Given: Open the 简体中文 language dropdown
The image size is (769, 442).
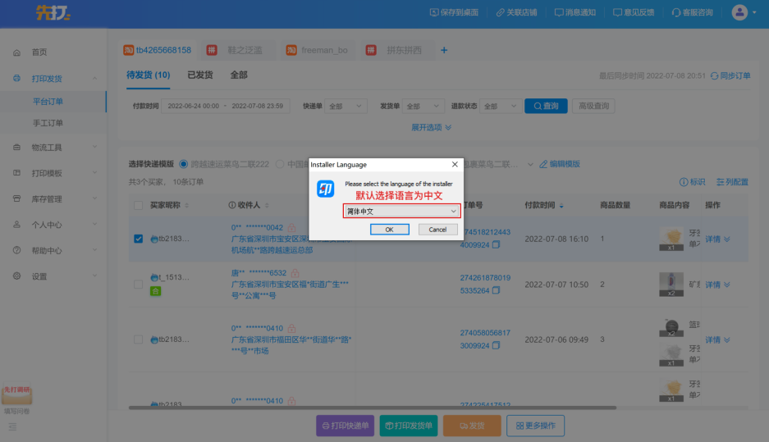Looking at the screenshot, I should (x=401, y=212).
